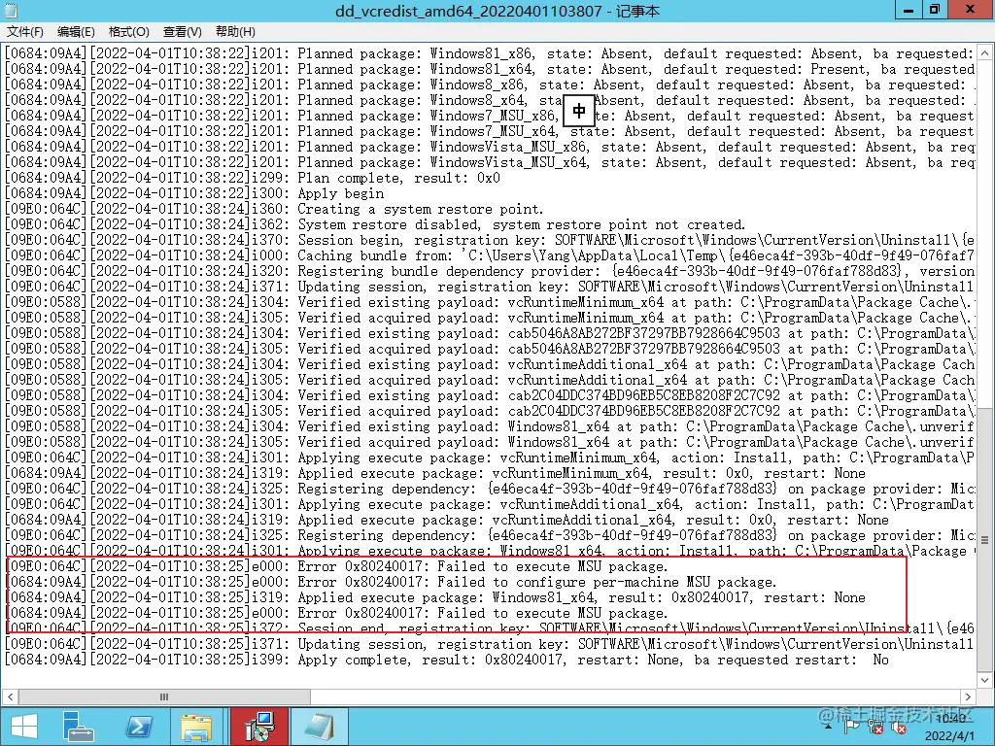Screen dimensions: 995x746
Task: Click the 'Planned package: Windows81_x86' line
Action: tap(490, 54)
